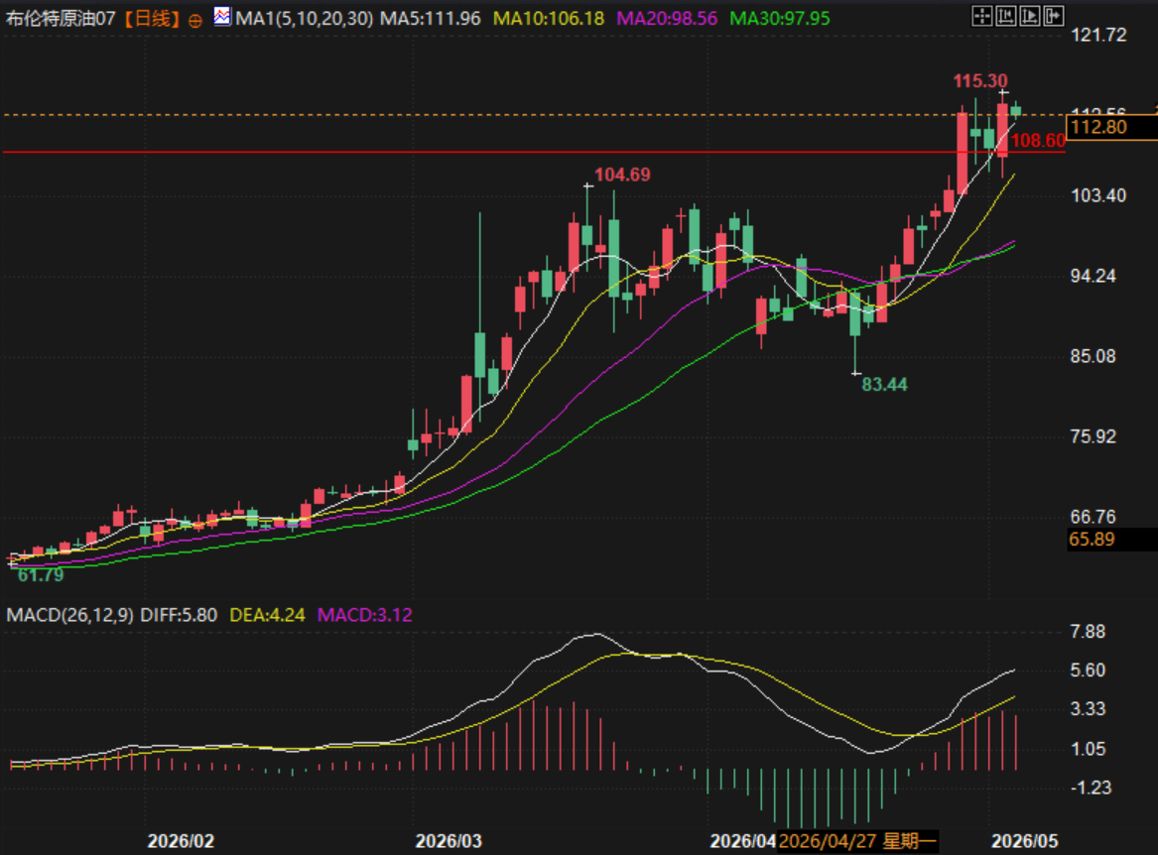The width and height of the screenshot is (1158, 855).
Task: Click the MA1(5,10,20,30) indicator settings label
Action: (x=305, y=19)
